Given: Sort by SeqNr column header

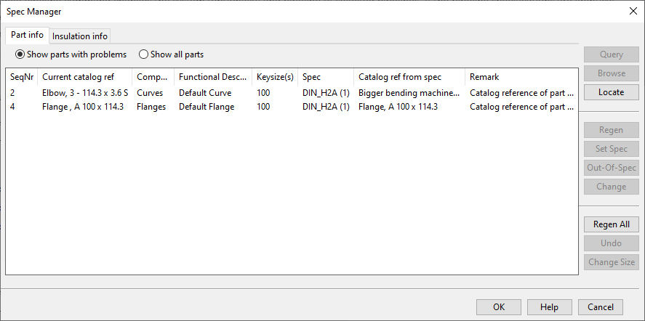Looking at the screenshot, I should coord(22,77).
